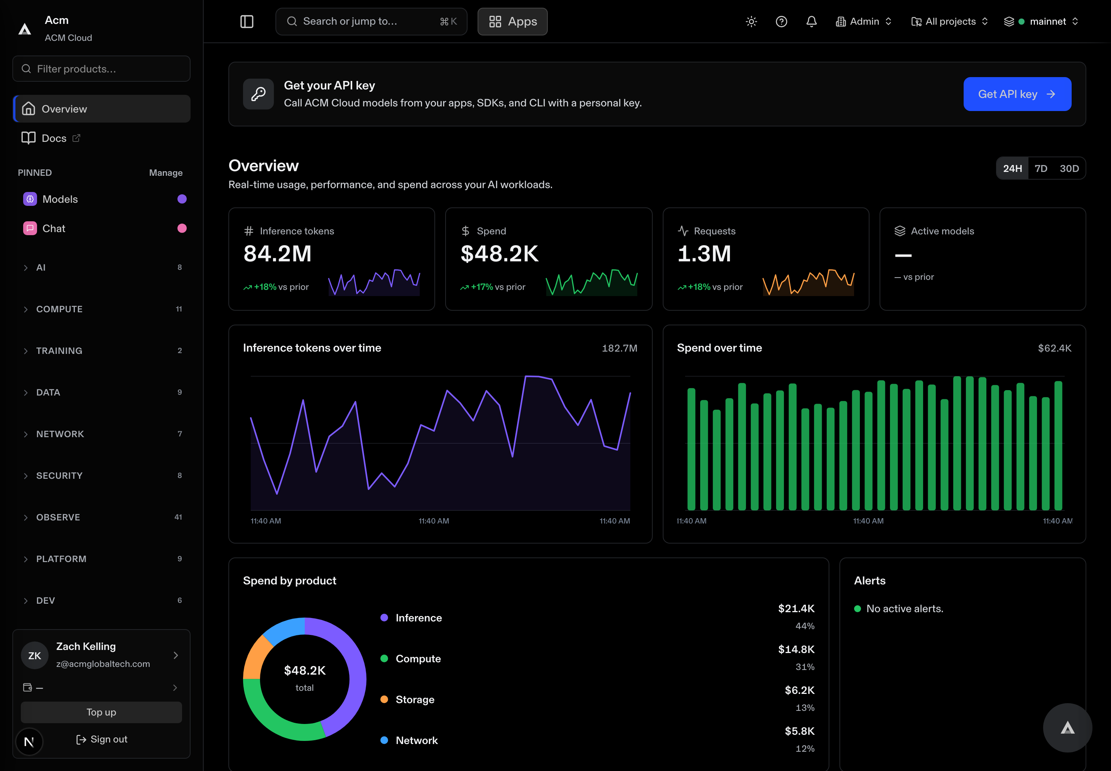Click the Inference legend color dot
The width and height of the screenshot is (1111, 771).
click(x=384, y=618)
